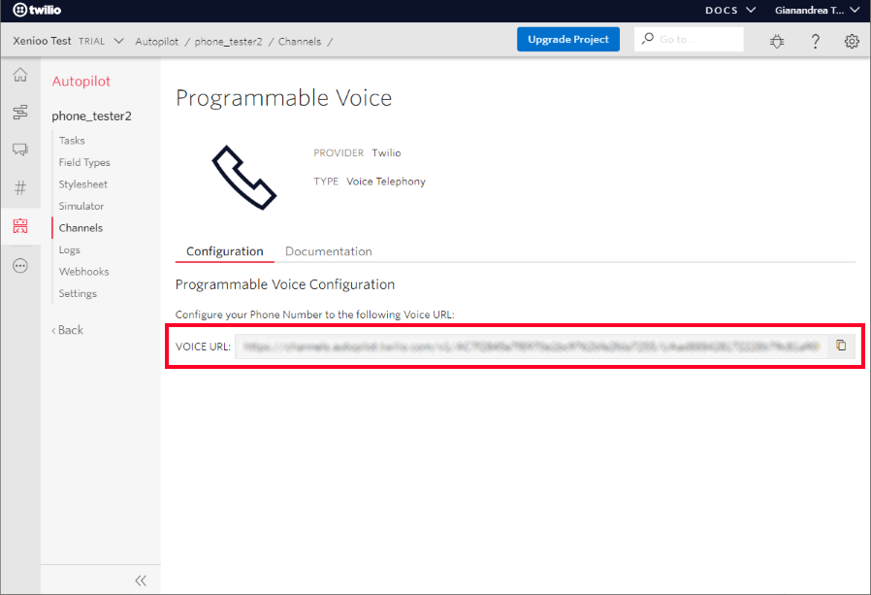This screenshot has width=871, height=595.
Task: Click the Voice URL text field
Action: click(x=532, y=347)
